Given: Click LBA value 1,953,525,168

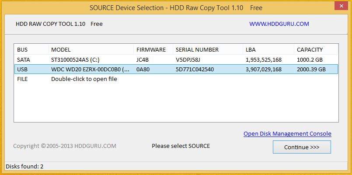Looking at the screenshot, I should point(264,60).
